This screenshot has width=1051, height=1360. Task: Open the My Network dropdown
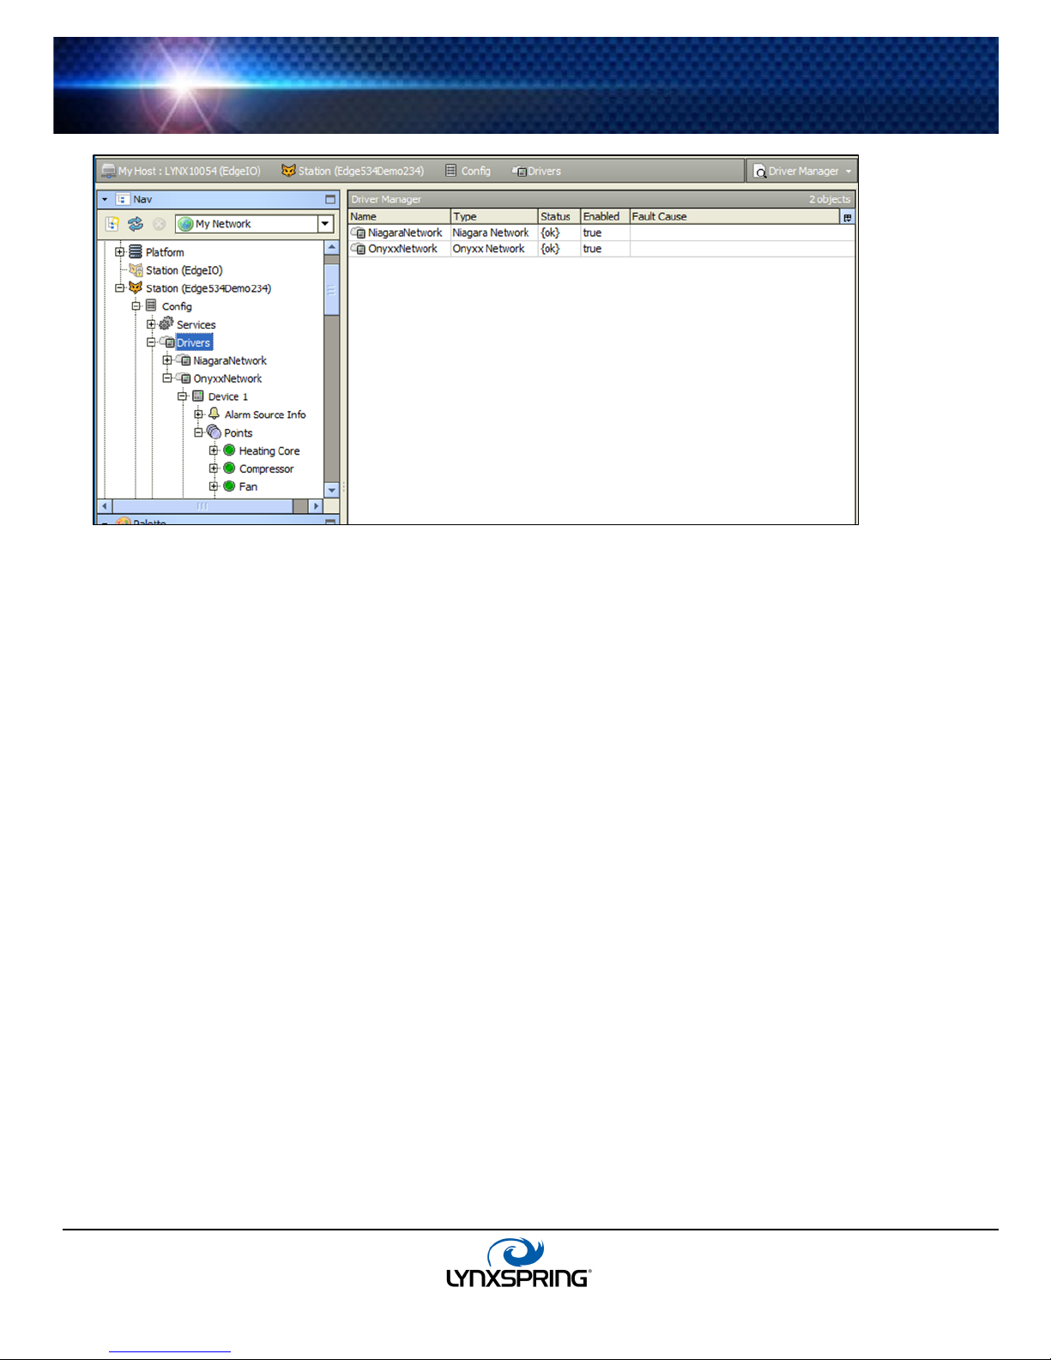click(325, 224)
